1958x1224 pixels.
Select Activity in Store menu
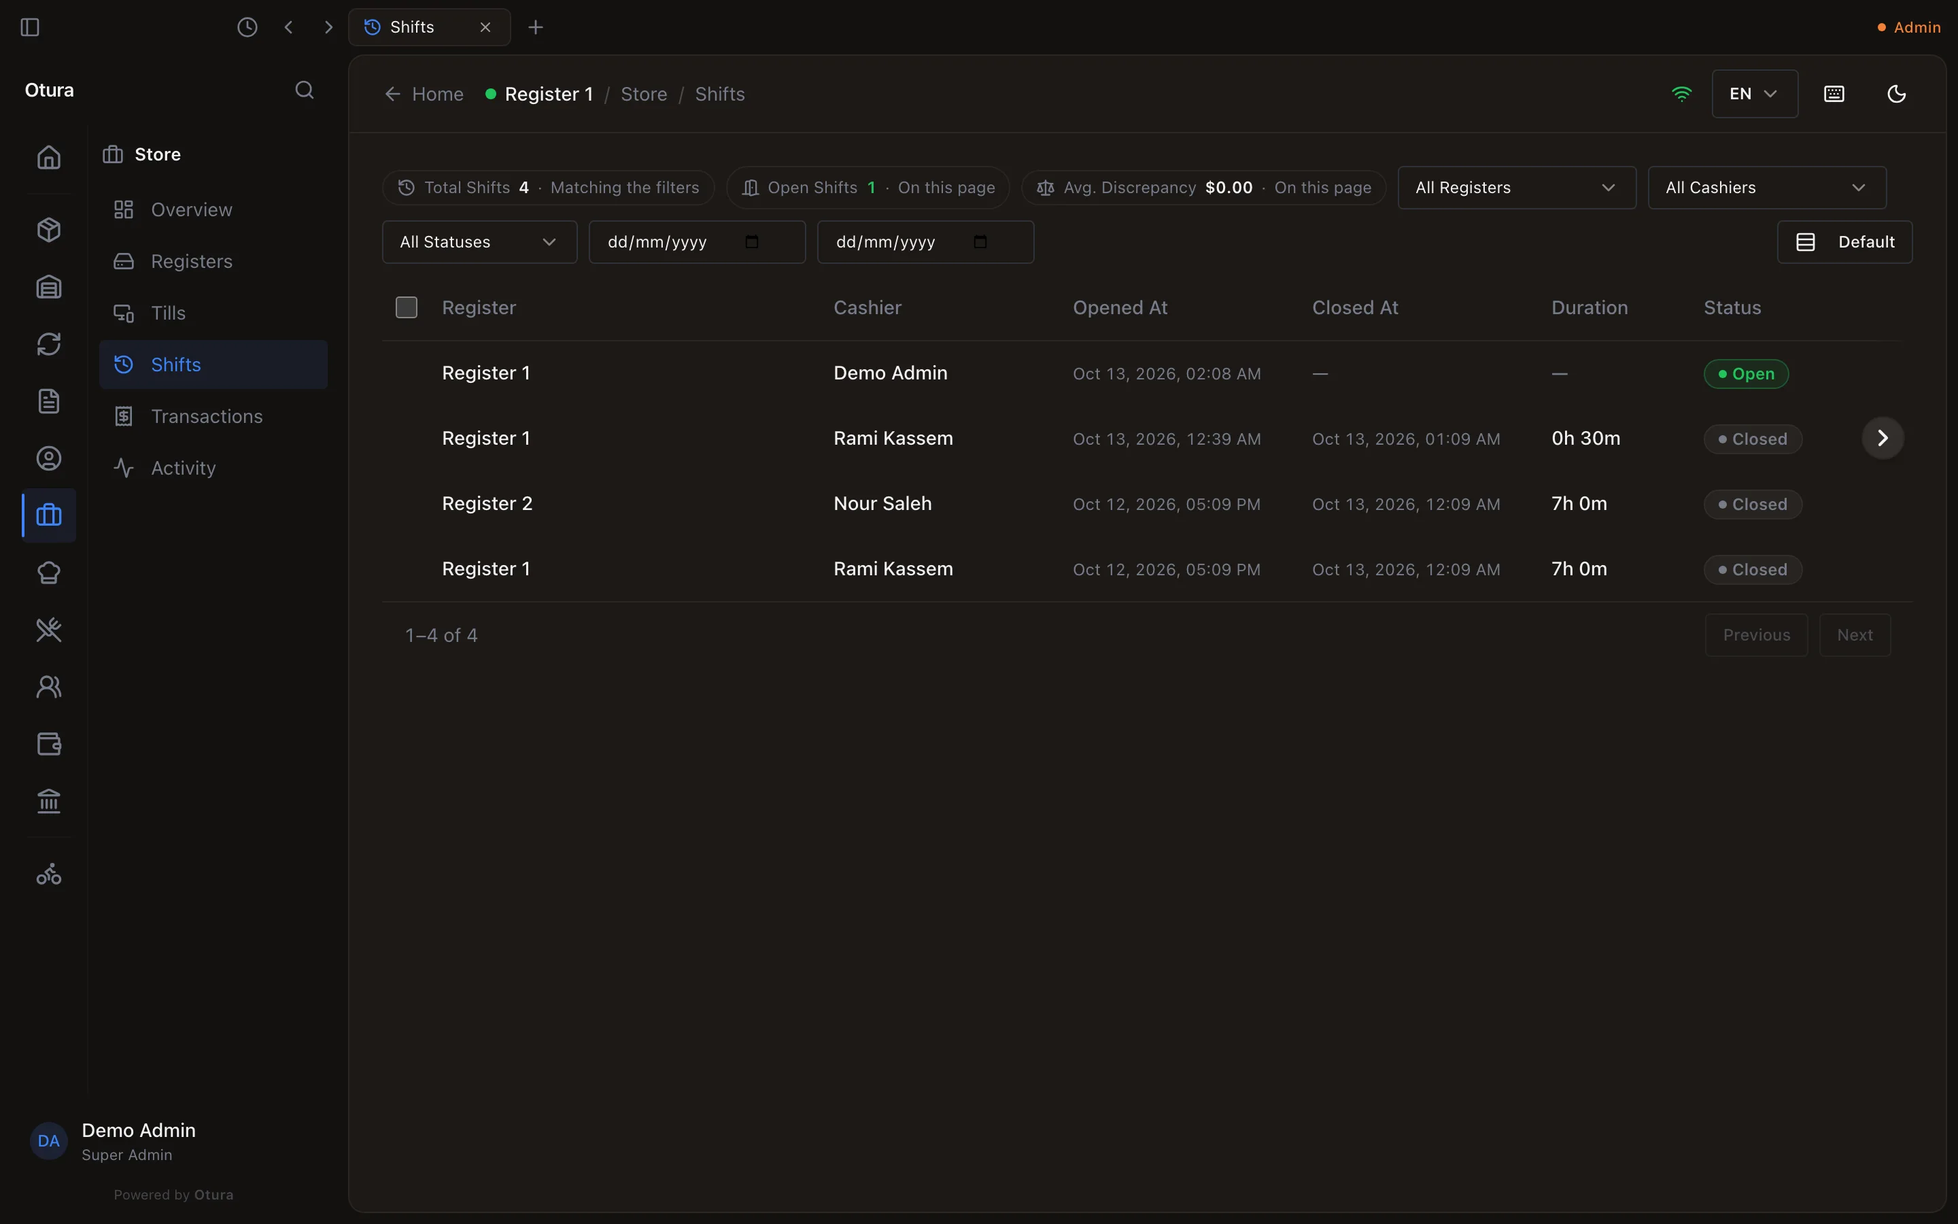click(x=213, y=468)
